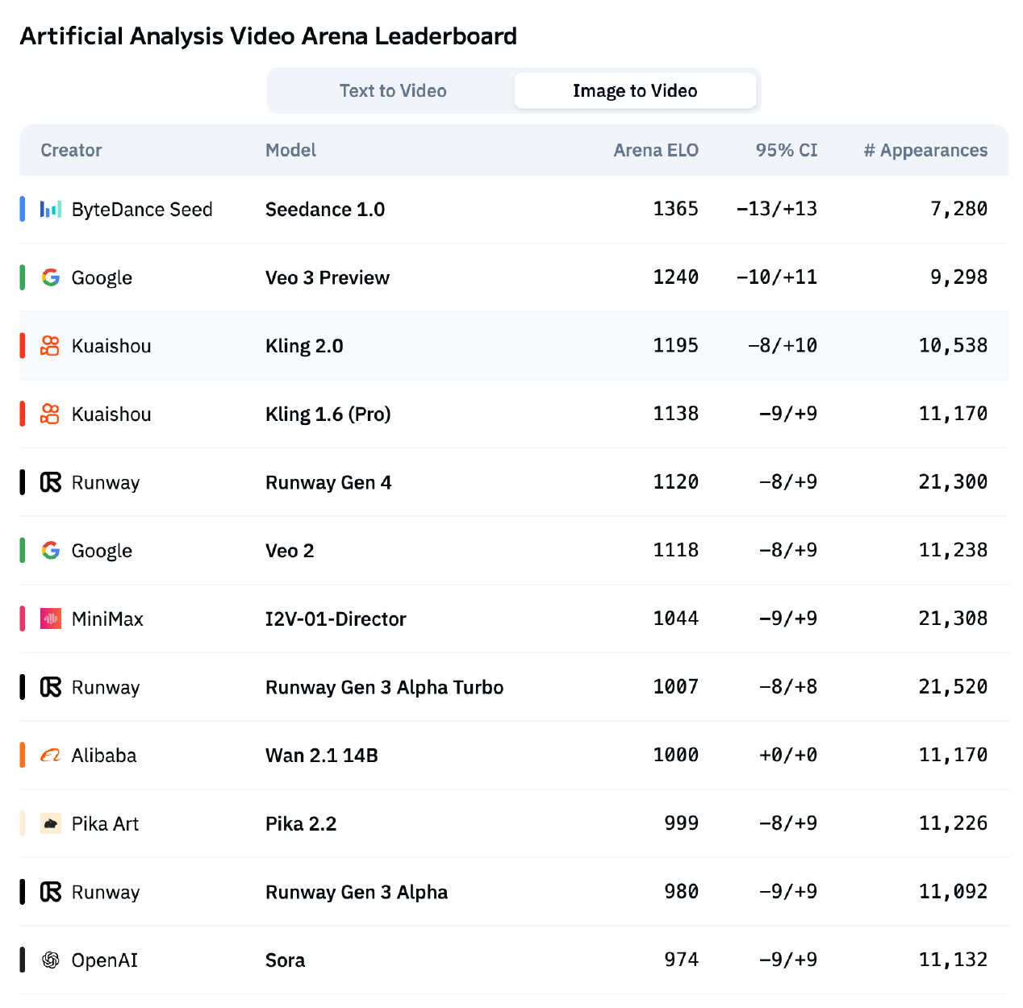Sort by the 95% CI column header
The width and height of the screenshot is (1023, 1008).
[787, 150]
